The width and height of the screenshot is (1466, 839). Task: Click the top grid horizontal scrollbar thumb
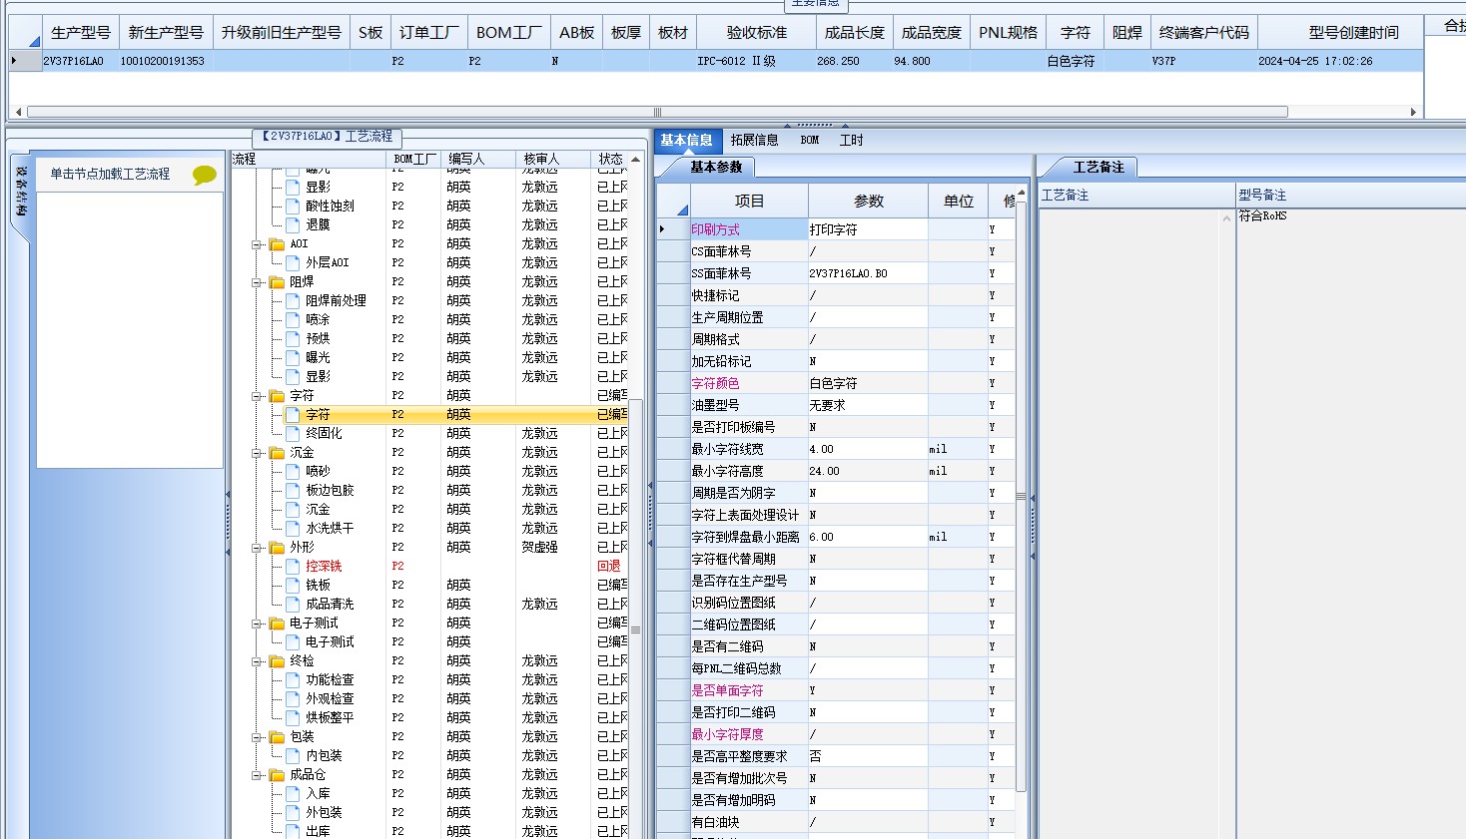[x=657, y=112]
